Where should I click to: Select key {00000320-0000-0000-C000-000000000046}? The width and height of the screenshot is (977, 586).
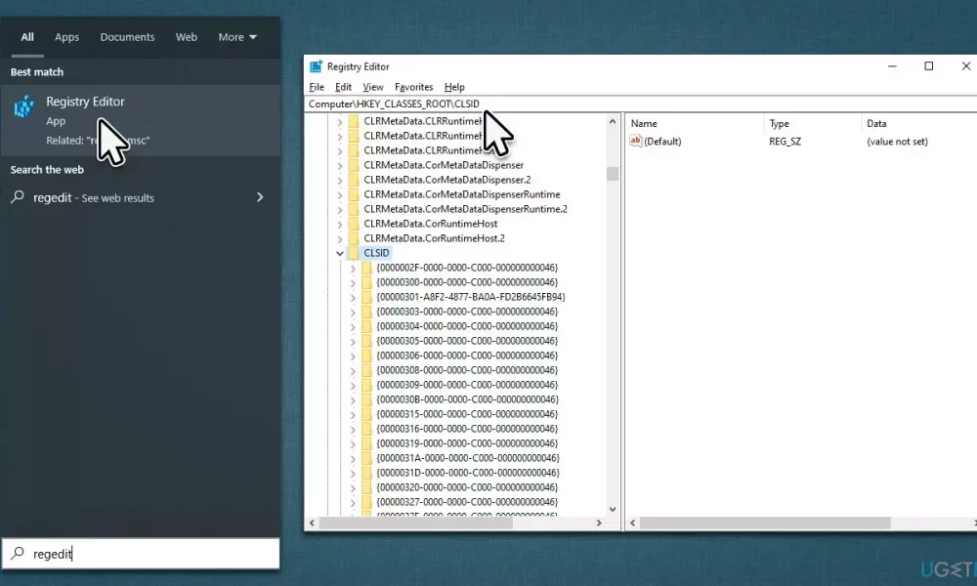467,487
